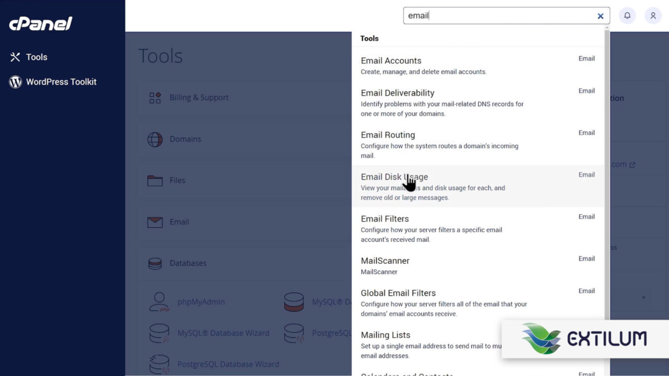Click the phpMyAdmin icon

point(159,302)
